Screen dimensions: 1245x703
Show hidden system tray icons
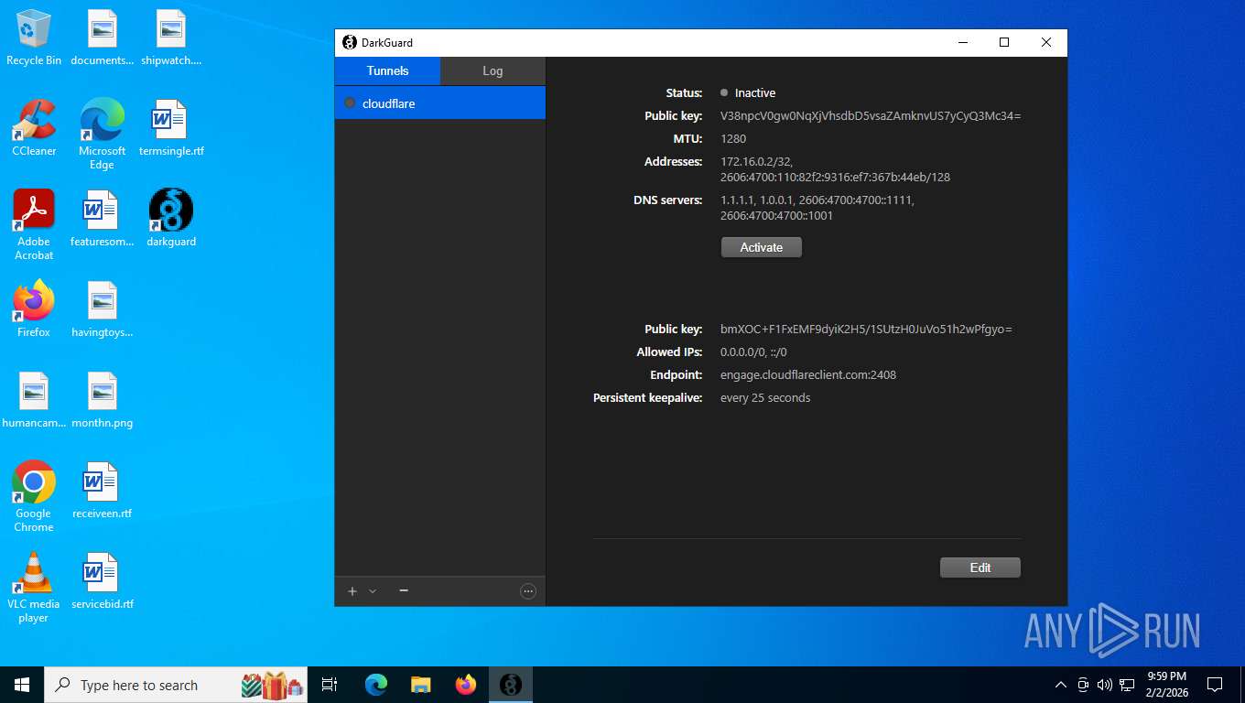[x=1061, y=685]
